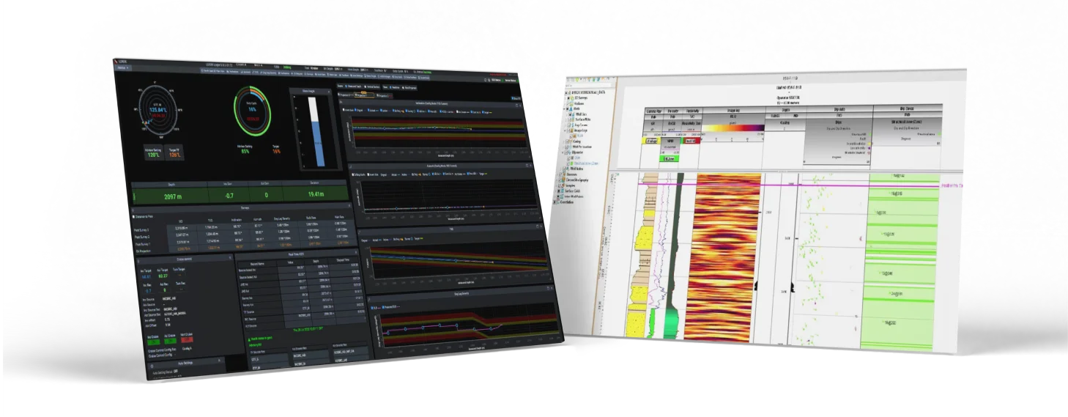Select the Measured Depth radio option
1068x417 pixels.
347,86
